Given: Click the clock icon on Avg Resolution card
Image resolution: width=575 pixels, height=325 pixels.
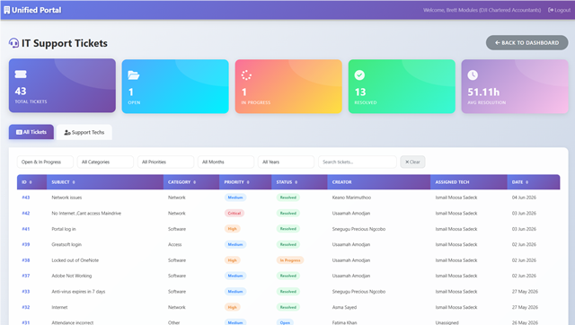Looking at the screenshot, I should (473, 75).
